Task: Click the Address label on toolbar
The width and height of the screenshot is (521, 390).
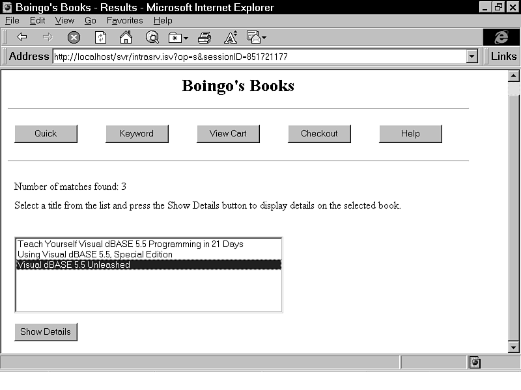Action: 29,56
